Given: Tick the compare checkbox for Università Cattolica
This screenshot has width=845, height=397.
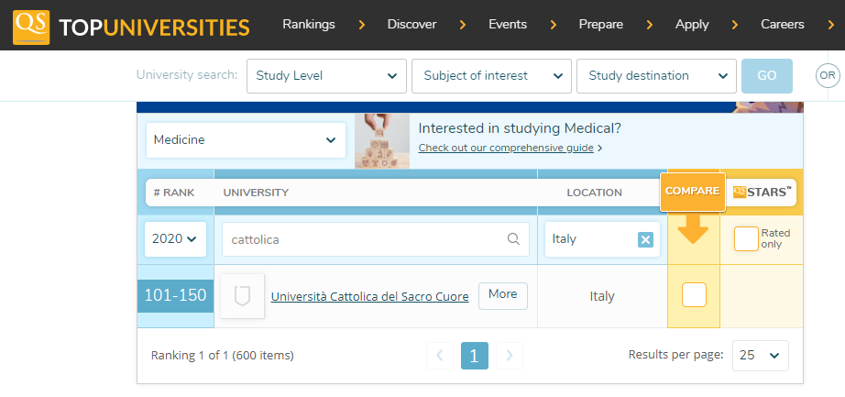Looking at the screenshot, I should [x=694, y=295].
